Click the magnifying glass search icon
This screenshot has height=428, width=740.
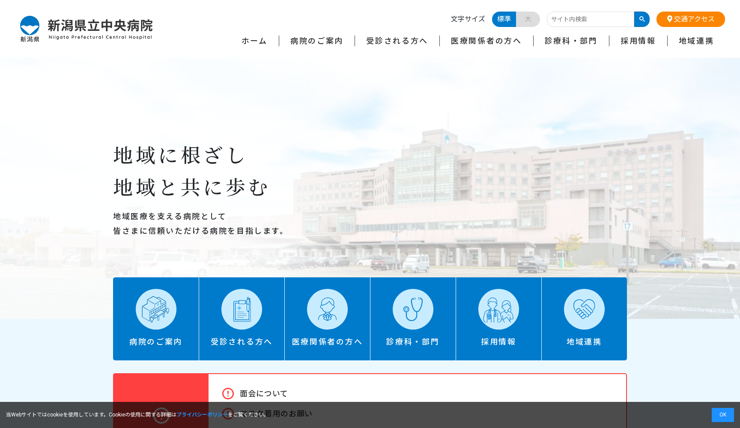tap(642, 19)
